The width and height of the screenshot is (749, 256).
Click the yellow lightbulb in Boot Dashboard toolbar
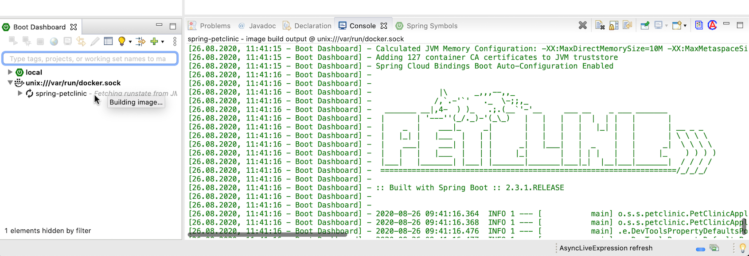coord(121,41)
